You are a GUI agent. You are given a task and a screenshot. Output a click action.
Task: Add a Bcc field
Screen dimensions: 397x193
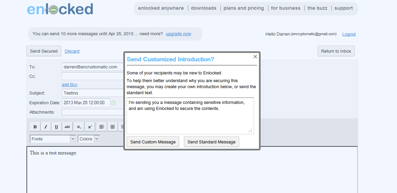click(70, 84)
